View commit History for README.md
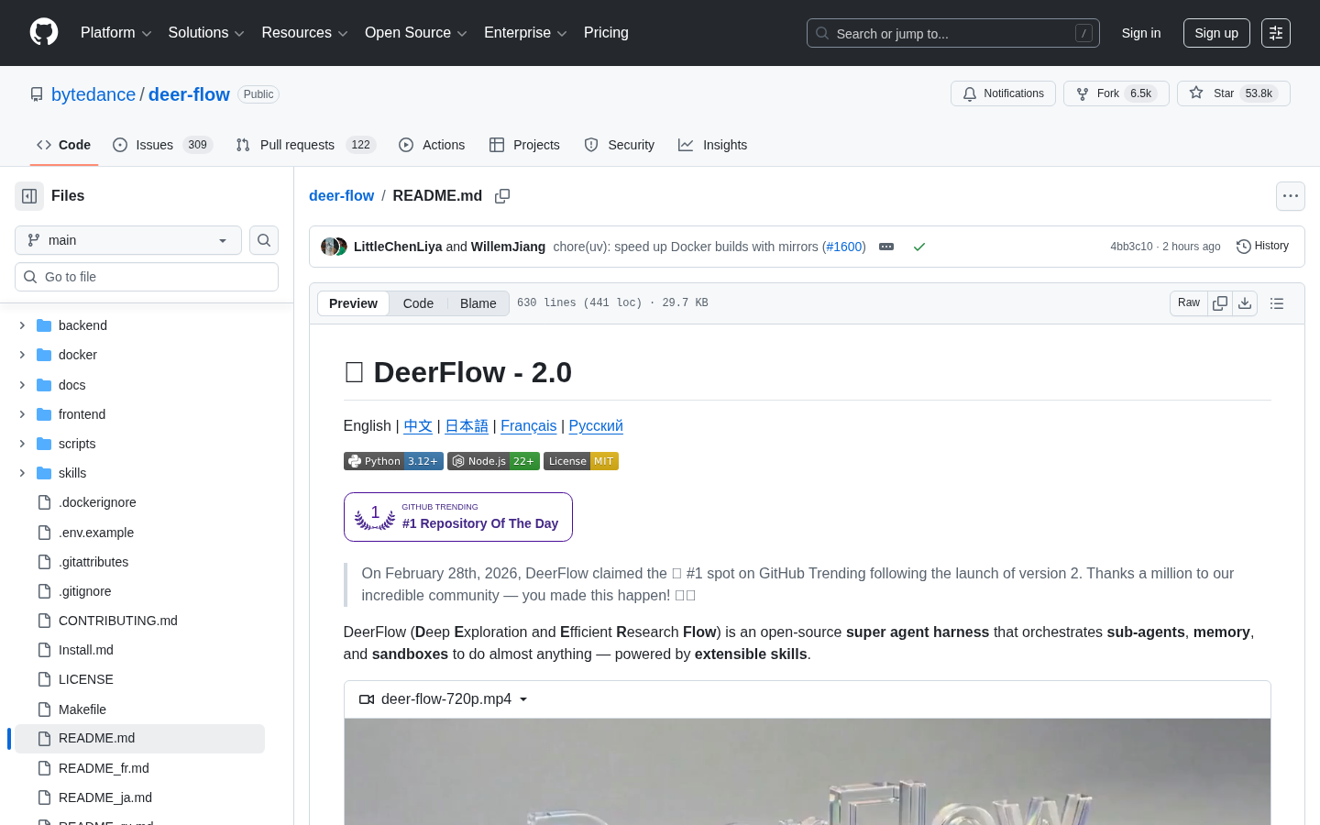Viewport: 1320px width, 825px height. pos(1262,246)
